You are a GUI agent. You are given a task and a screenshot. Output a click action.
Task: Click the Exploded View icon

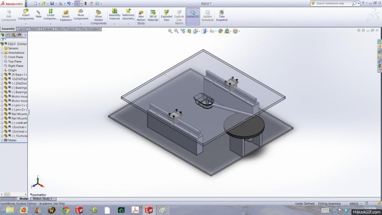pyautogui.click(x=166, y=15)
